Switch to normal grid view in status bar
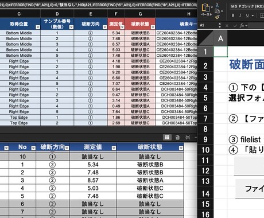The width and height of the screenshot is (264, 218). [x=167, y=137]
